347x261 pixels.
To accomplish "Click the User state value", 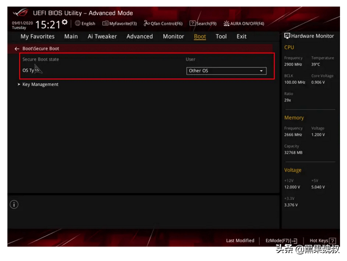I will tap(190, 59).
